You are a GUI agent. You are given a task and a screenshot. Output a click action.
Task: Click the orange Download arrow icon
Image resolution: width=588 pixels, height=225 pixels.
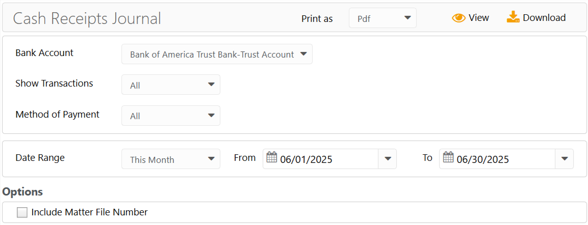point(513,18)
